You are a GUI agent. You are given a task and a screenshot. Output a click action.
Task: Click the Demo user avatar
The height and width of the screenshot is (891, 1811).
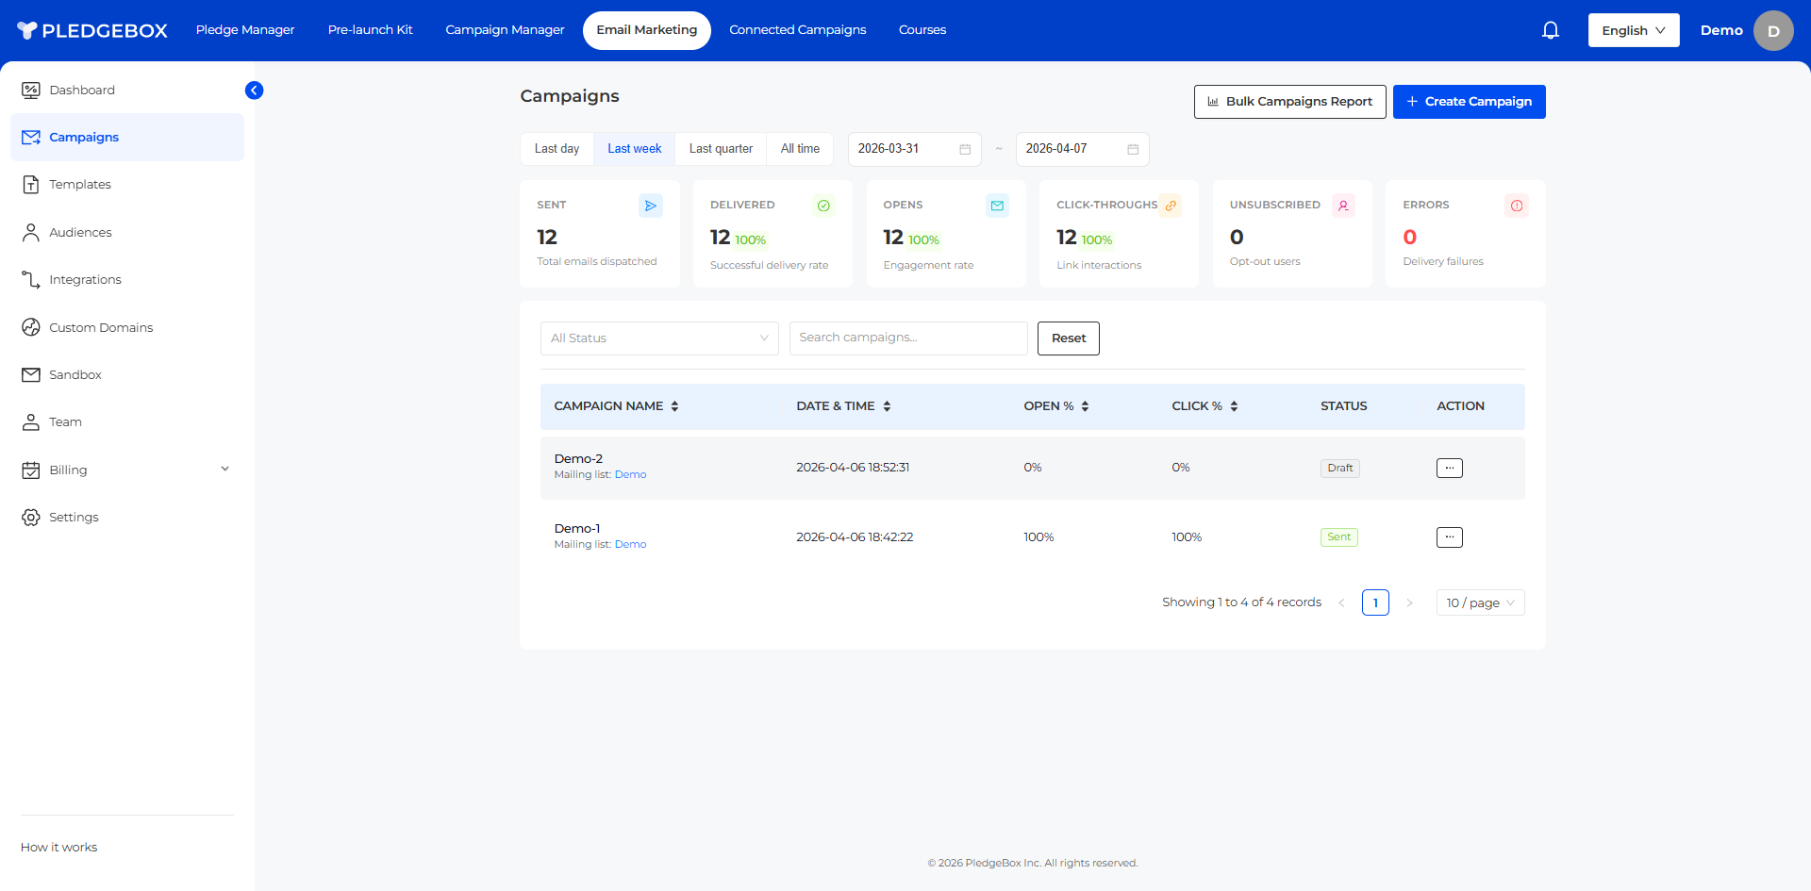[1772, 30]
